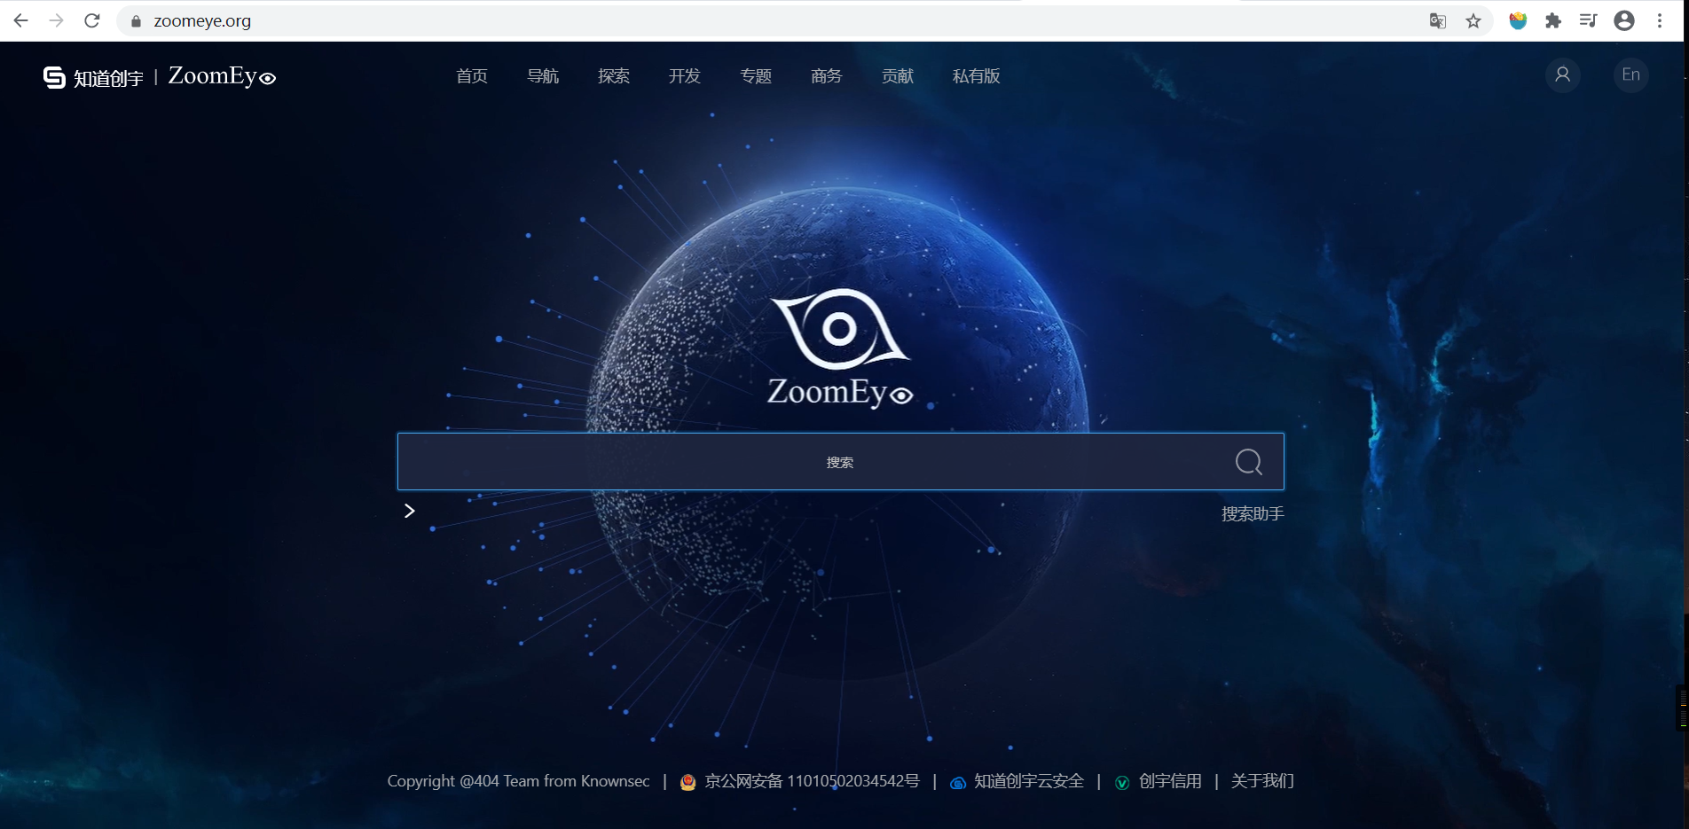This screenshot has height=829, width=1689.
Task: Open the Extensions puzzle icon
Action: (x=1553, y=20)
